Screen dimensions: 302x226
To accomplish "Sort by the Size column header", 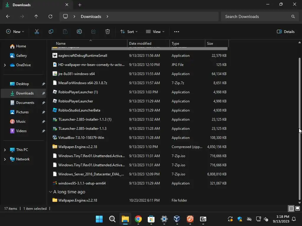I will point(217,44).
